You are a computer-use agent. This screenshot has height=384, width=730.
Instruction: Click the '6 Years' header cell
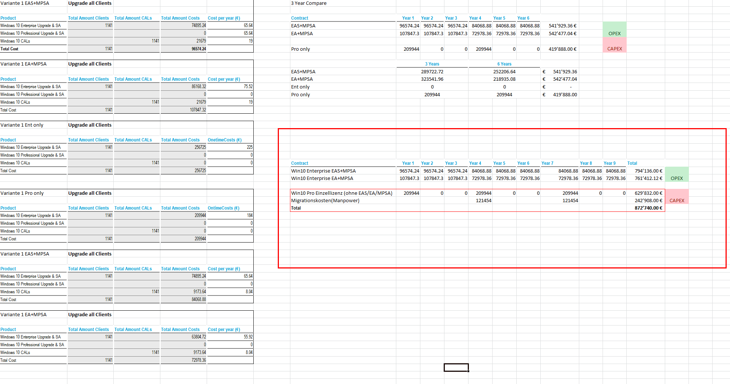(x=504, y=64)
